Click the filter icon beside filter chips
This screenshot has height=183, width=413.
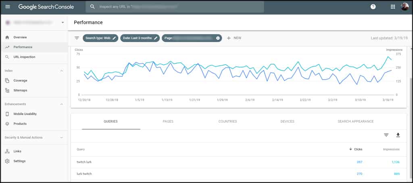(77, 38)
